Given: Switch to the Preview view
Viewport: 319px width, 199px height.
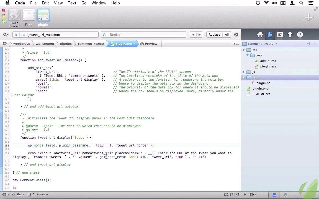Looking at the screenshot, I should pos(149,44).
